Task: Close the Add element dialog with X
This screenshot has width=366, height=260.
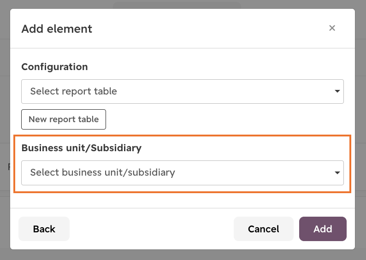Action: (332, 28)
